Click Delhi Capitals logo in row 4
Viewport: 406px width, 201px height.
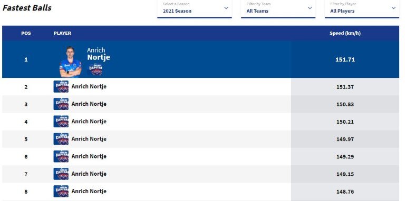(x=61, y=122)
